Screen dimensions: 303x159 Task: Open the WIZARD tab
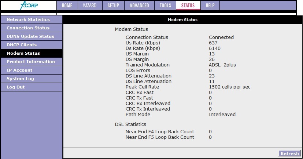coord(90,6)
